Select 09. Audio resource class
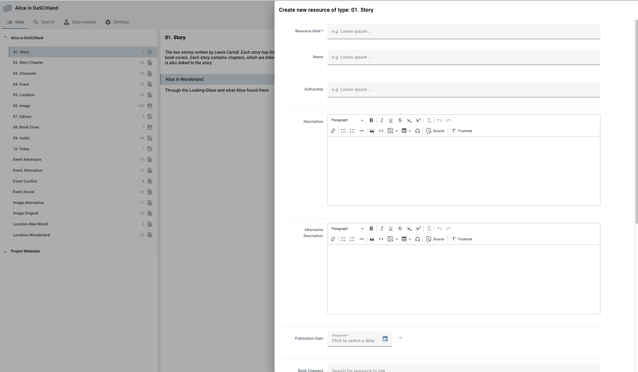This screenshot has width=638, height=372. pos(83,138)
